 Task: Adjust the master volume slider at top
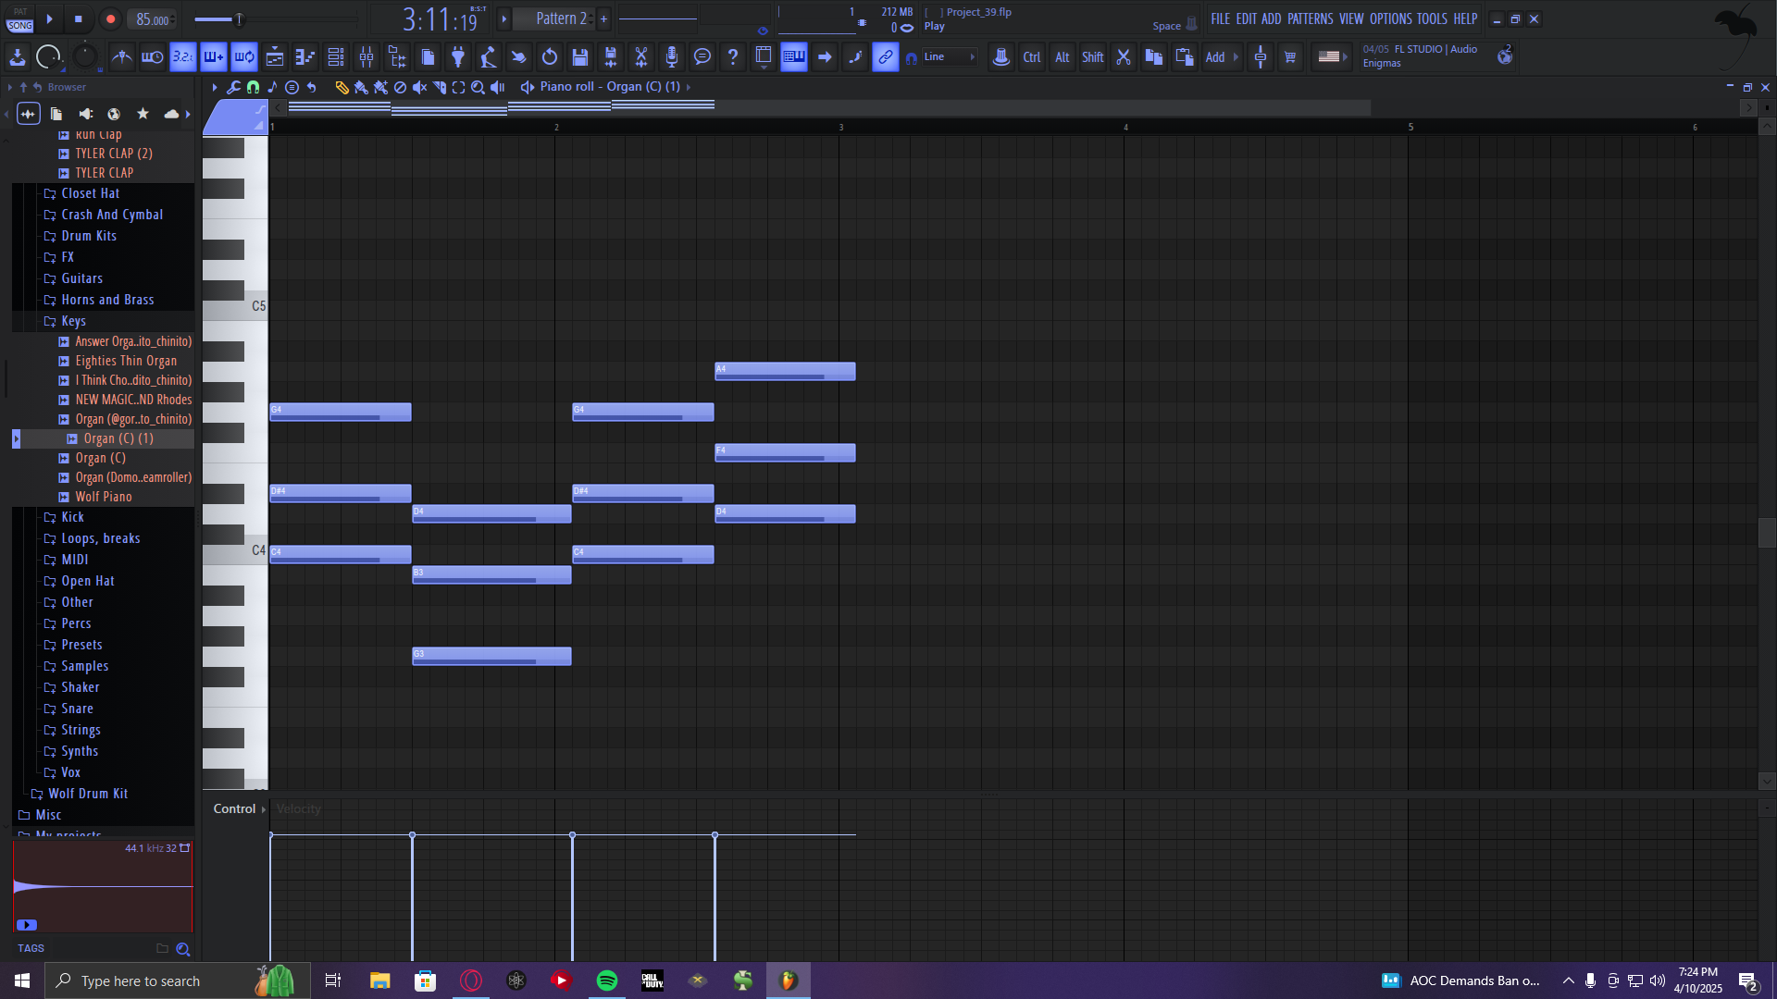239,18
